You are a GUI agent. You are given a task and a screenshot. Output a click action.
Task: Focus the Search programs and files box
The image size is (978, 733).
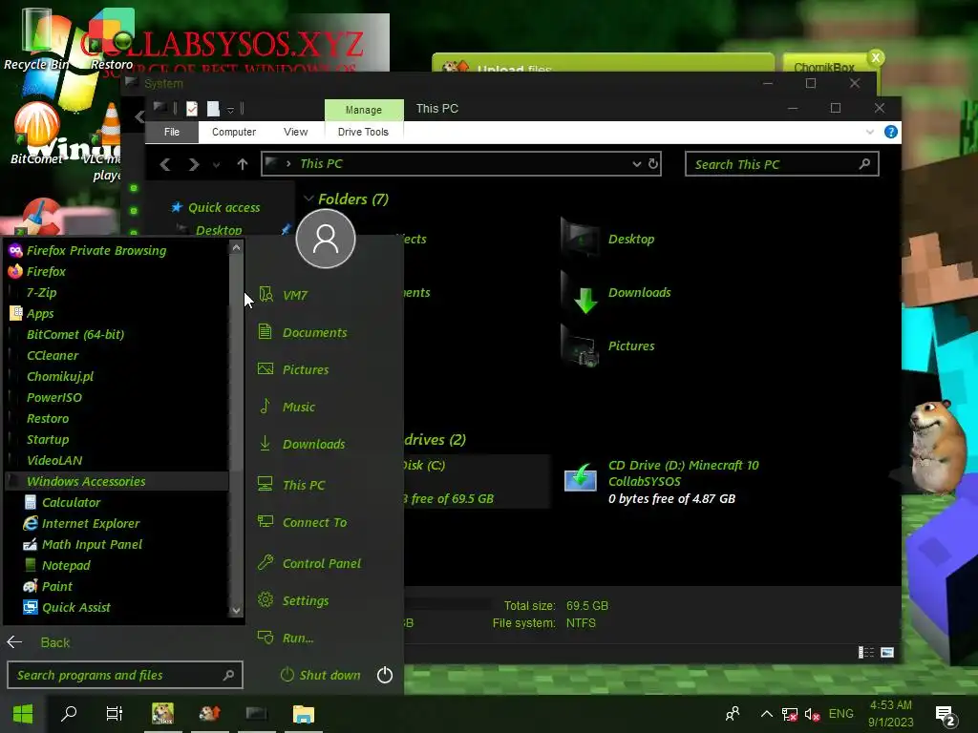pos(124,675)
